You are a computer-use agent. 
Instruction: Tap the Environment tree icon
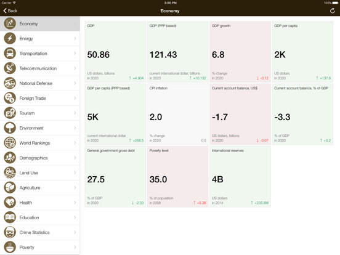[x=10, y=128]
